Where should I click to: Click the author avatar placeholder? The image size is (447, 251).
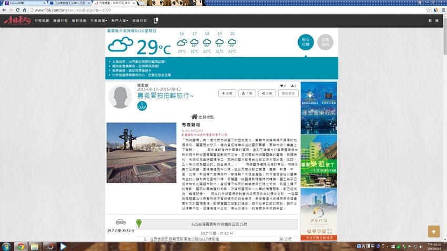pyautogui.click(x=120, y=97)
